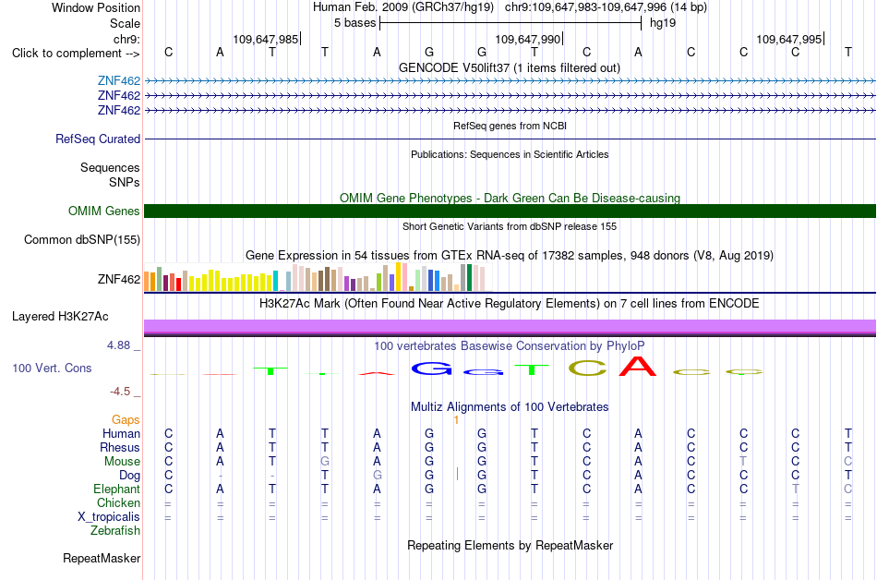This screenshot has height=580, width=877.
Task: Click the large olive C conservation logo
Action: 588,368
